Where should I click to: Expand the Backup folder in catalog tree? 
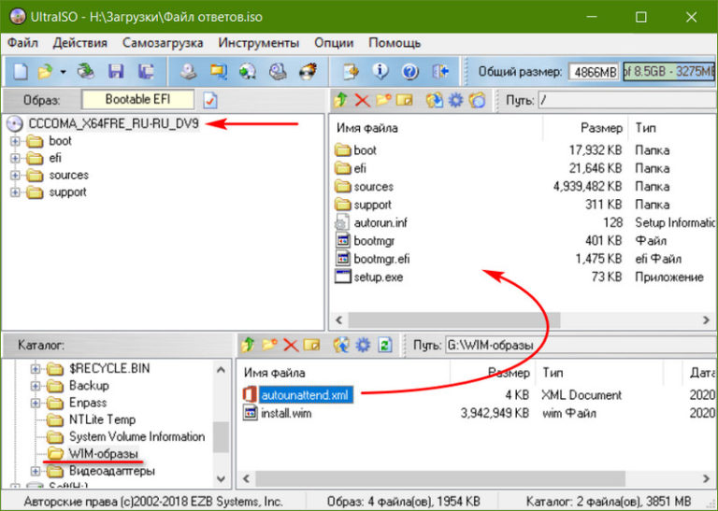(x=36, y=386)
